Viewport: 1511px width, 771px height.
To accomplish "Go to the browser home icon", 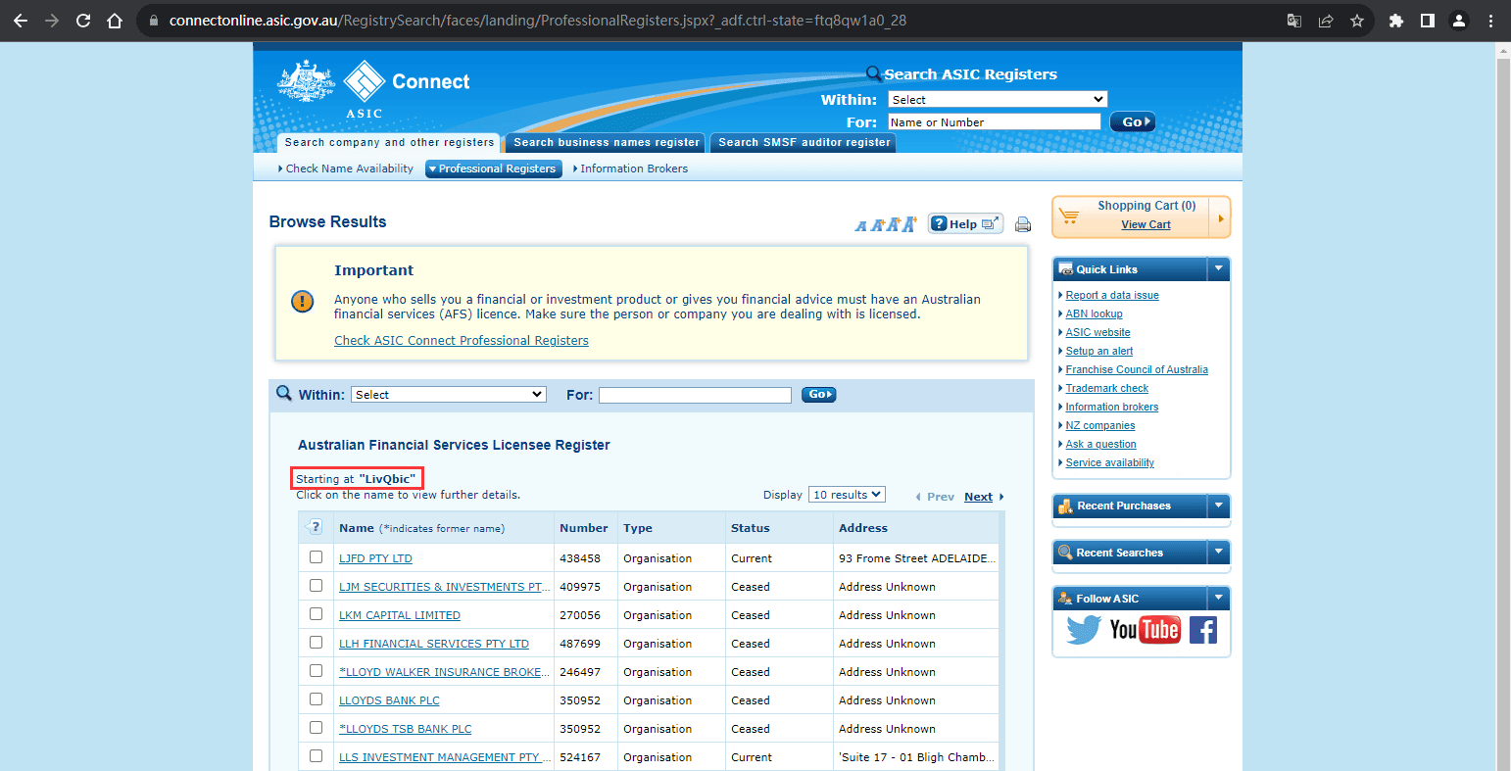I will coord(115,21).
